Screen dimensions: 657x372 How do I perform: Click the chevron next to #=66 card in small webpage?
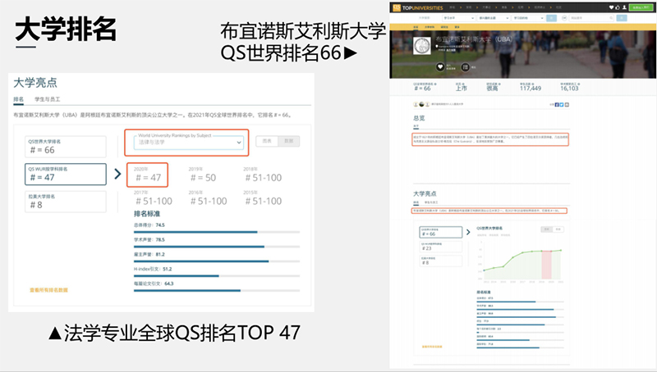coord(468,232)
